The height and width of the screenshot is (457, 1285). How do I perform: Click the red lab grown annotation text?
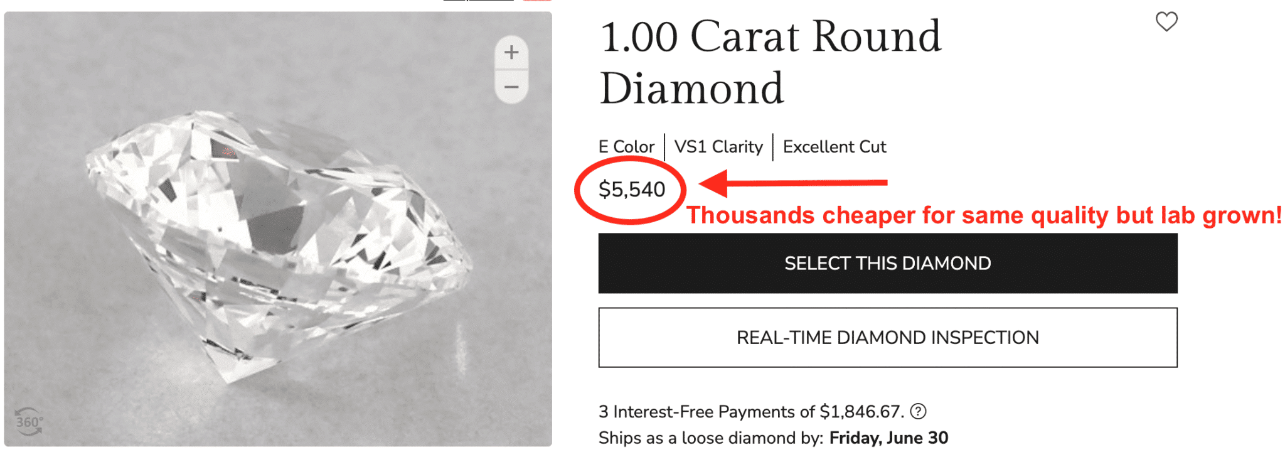coord(983,215)
